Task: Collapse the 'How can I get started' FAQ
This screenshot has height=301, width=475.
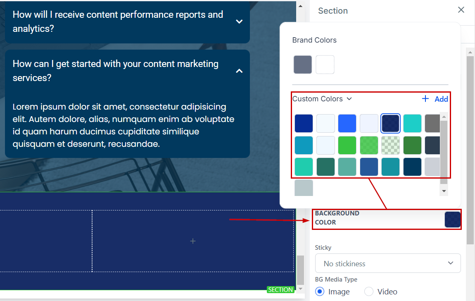Action: click(x=239, y=71)
